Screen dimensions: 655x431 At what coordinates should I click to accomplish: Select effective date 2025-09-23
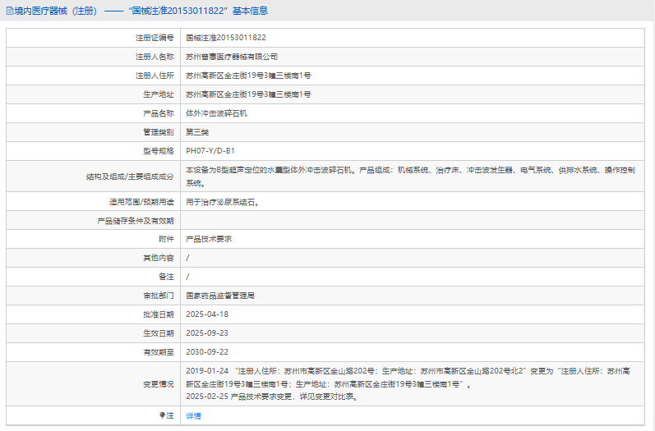[207, 333]
